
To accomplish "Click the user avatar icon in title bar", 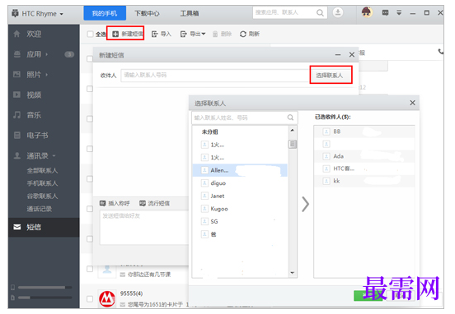I will coord(367,12).
